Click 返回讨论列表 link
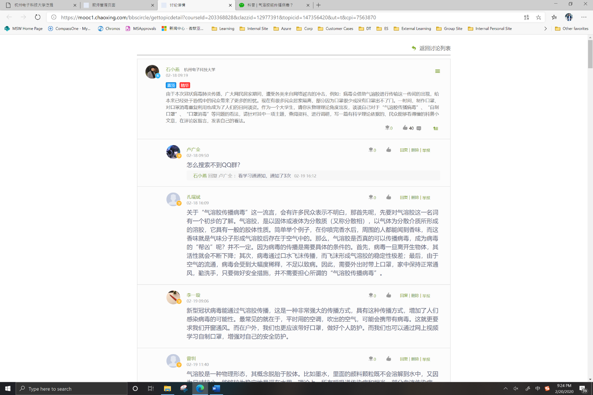593x395 pixels. (x=431, y=48)
